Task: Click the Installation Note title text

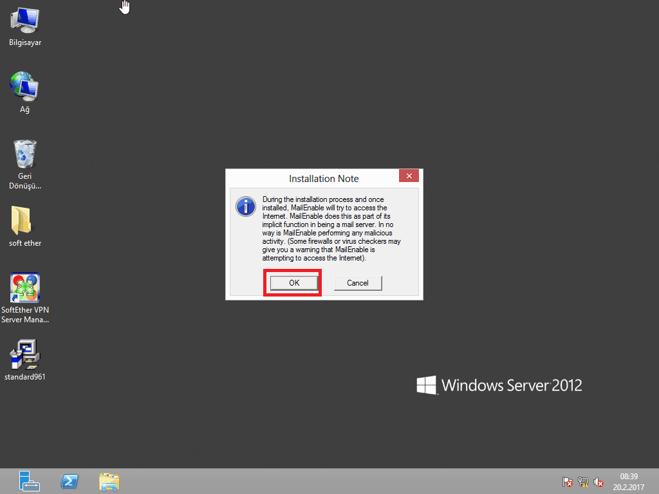Action: [x=324, y=179]
